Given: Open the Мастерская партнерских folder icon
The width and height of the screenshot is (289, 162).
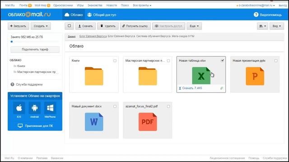Looking at the screenshot, I should point(148,76).
